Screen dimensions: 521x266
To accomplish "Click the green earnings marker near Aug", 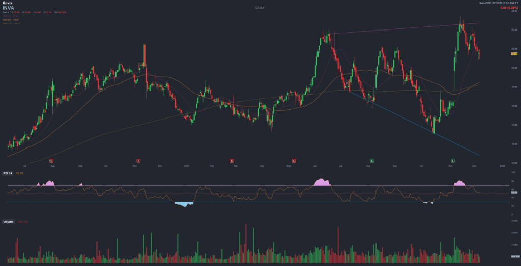I will click(372, 160).
